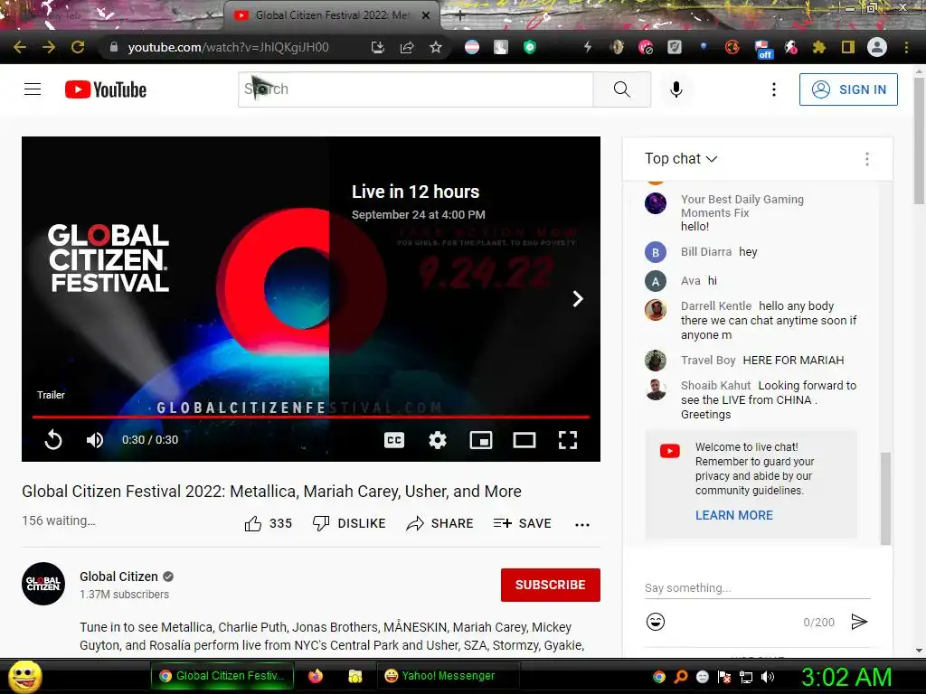
Task: Go to YouTube home via the logo
Action: pyautogui.click(x=106, y=89)
